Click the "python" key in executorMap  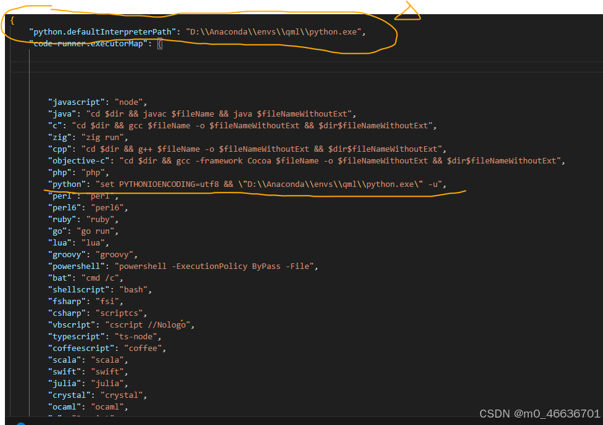point(67,184)
